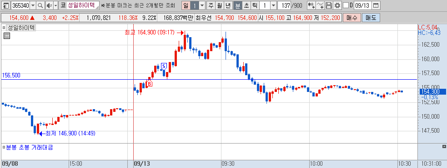Open the add line indicator tool

(320, 5)
